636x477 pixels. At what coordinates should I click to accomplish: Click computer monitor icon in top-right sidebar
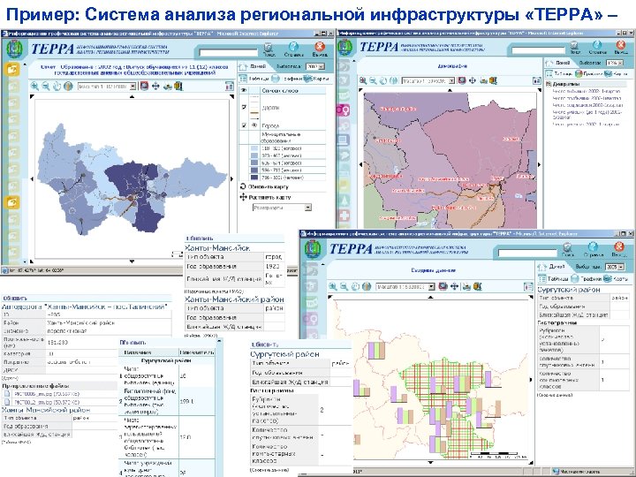point(343,140)
